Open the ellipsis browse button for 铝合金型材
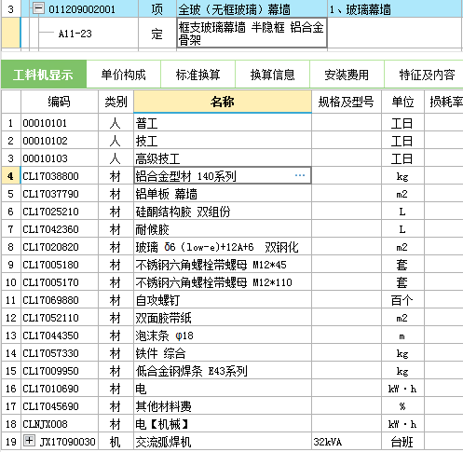This screenshot has height=452, width=463. tap(300, 175)
